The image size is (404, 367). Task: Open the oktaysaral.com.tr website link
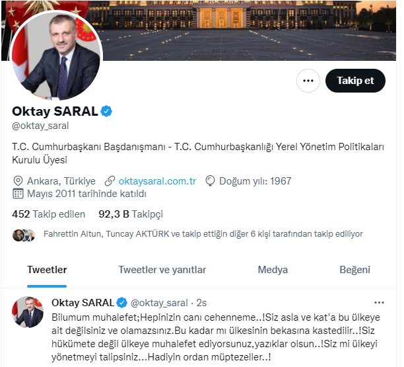point(157,181)
